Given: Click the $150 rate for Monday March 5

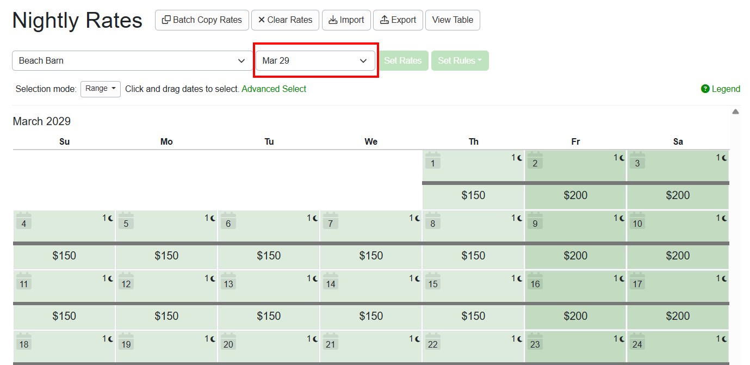Looking at the screenshot, I should point(166,256).
